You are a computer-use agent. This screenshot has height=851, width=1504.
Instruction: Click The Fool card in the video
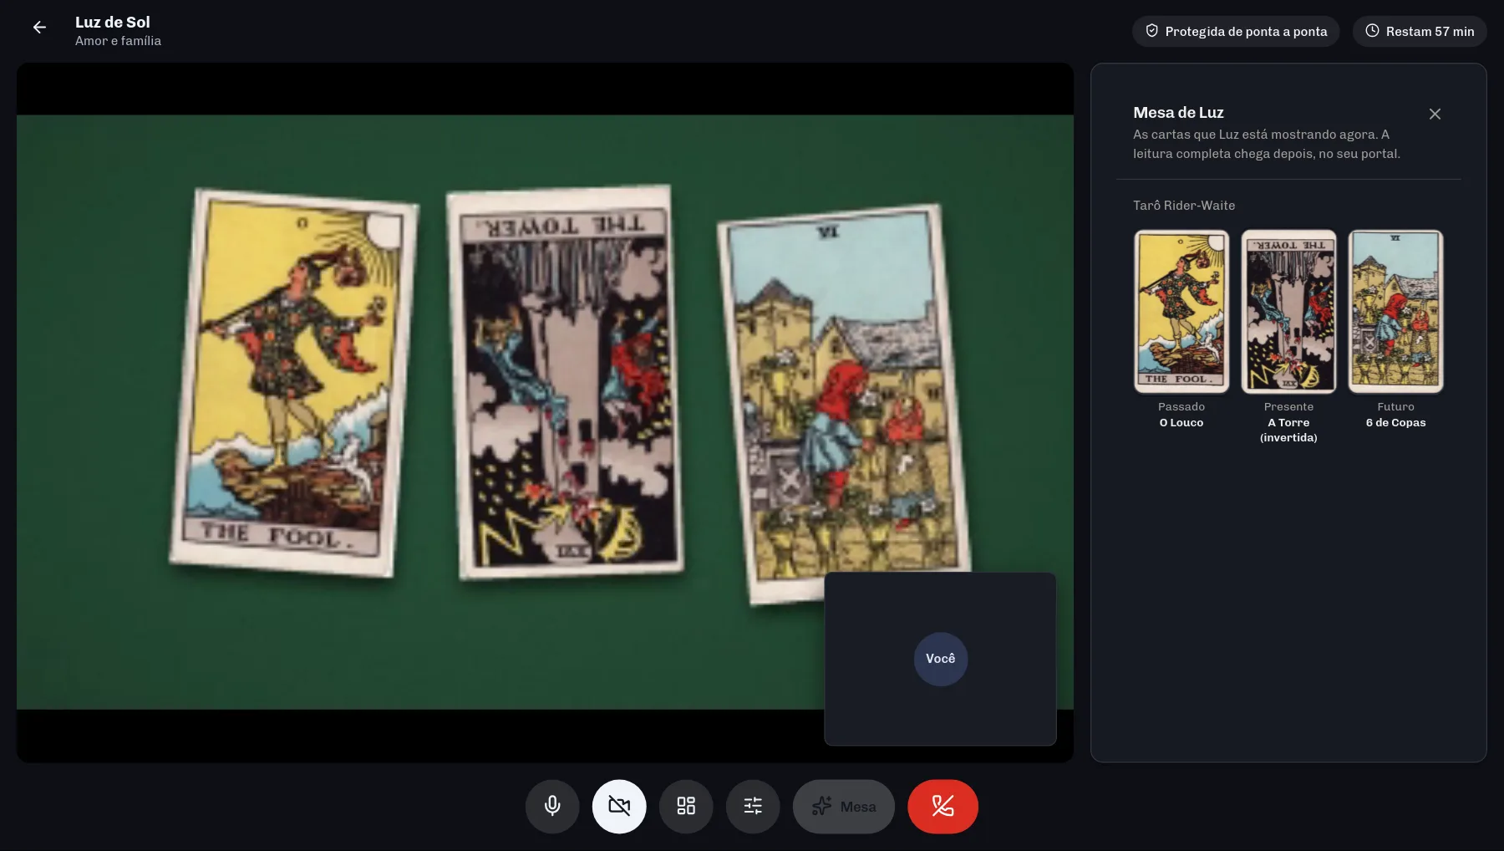click(293, 383)
